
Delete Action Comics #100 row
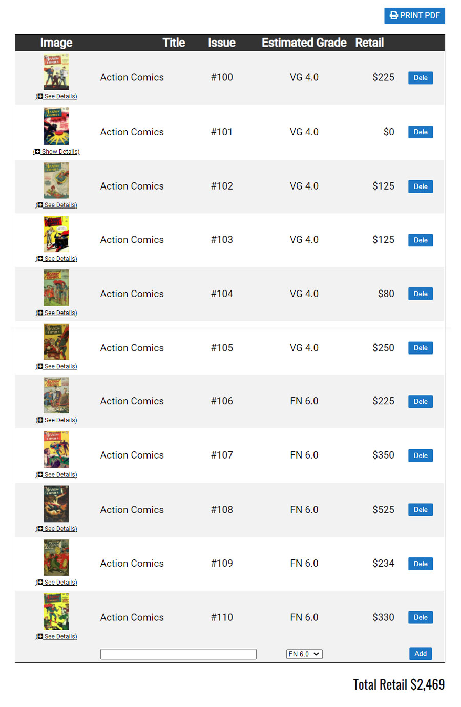(421, 78)
